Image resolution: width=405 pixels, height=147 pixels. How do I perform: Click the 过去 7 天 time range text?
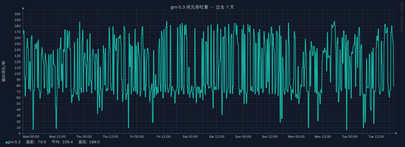tap(225, 7)
